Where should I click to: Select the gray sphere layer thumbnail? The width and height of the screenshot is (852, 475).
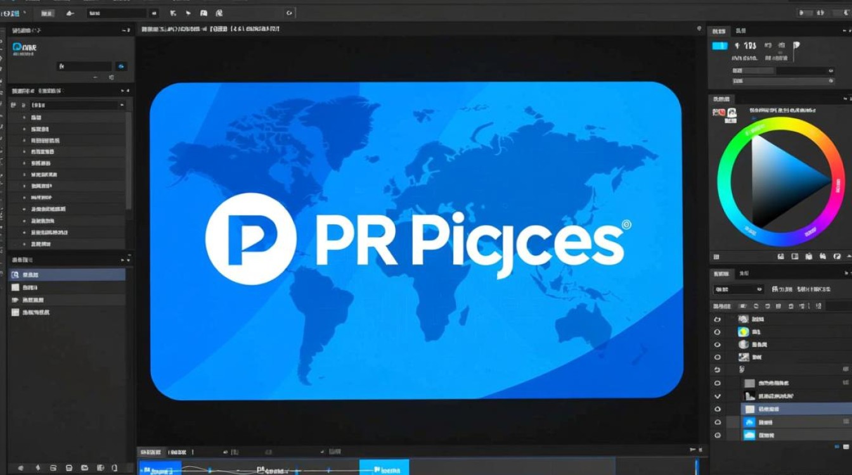pos(744,345)
